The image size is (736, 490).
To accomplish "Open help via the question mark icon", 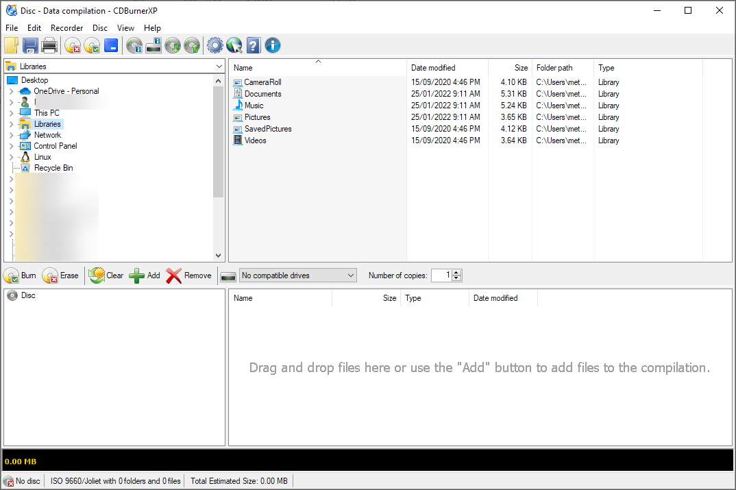I will (x=254, y=45).
